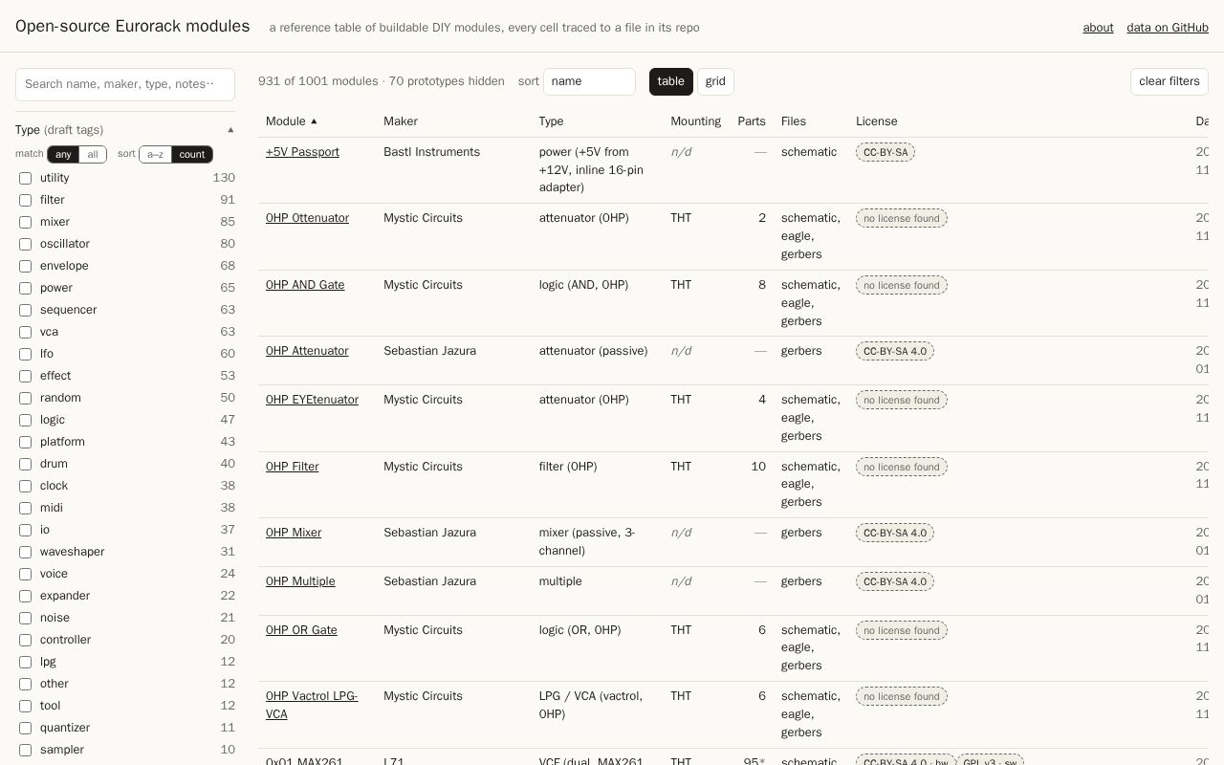Image resolution: width=1224 pixels, height=765 pixels.
Task: Click 'Sebastian Jazura' in 0HP Multiple row
Action: [429, 581]
